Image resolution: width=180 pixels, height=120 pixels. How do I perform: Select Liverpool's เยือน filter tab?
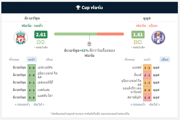click(x=49, y=59)
